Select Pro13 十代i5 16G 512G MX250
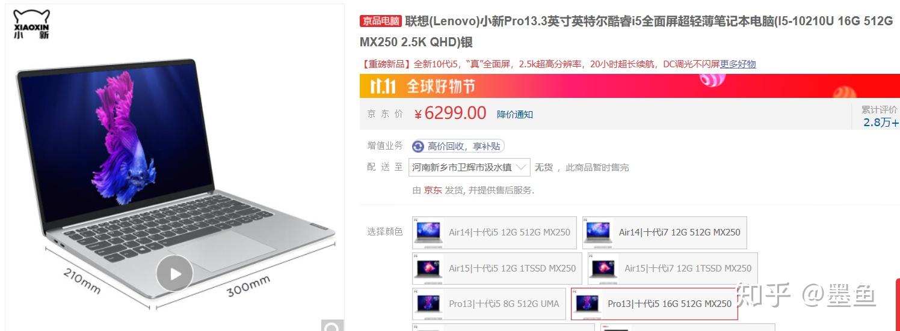Viewport: 900px width, 331px height. 655,304
